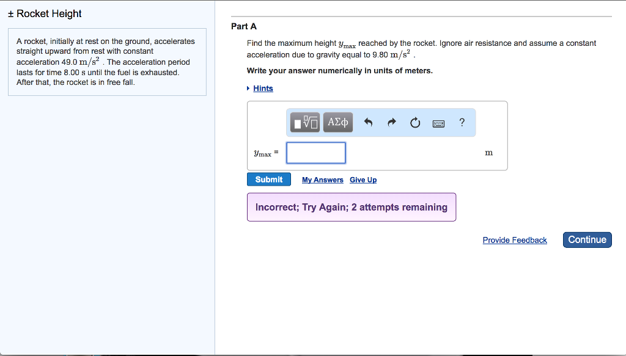Click the undo arrow in answer toolbar
Viewport: 626px width, 356px height.
point(368,123)
